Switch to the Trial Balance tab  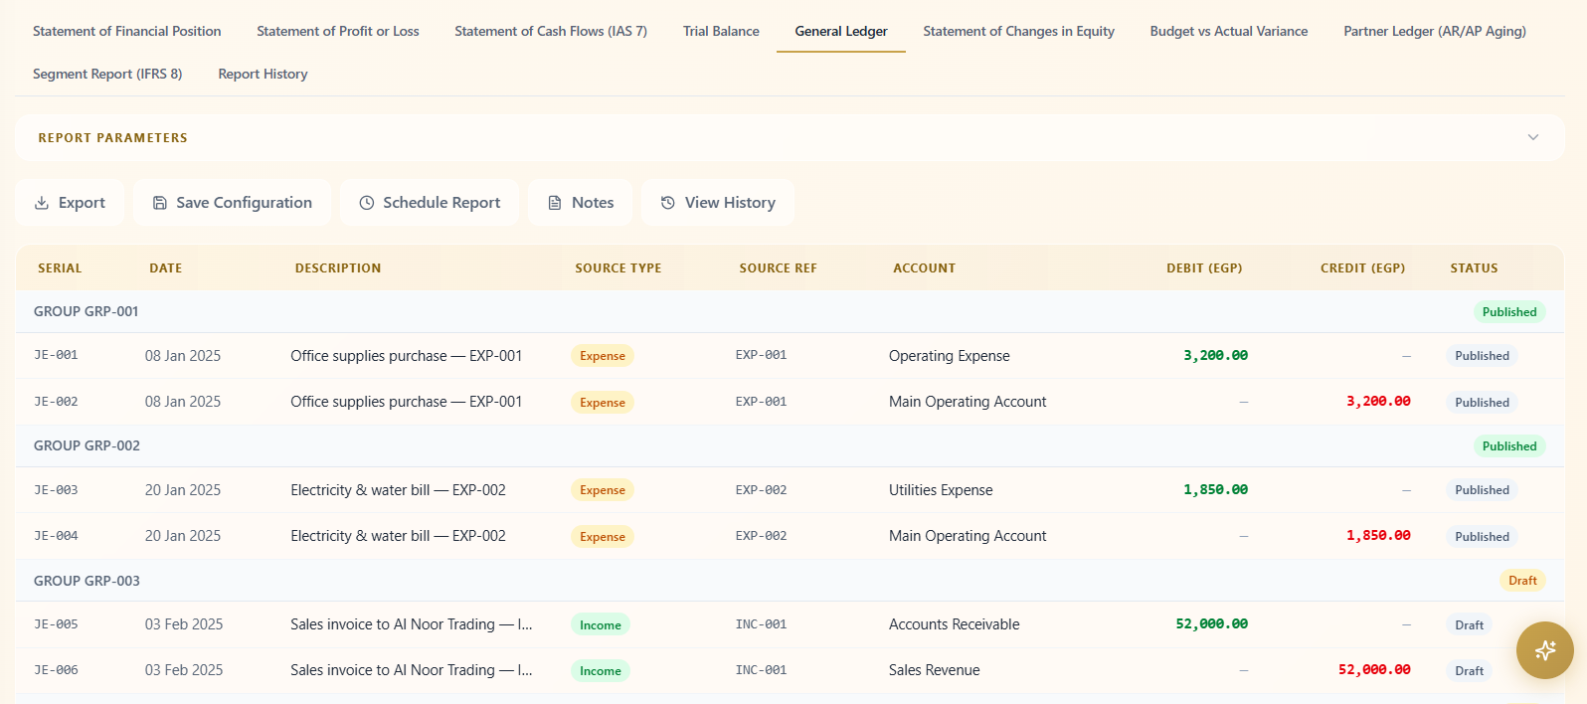[x=721, y=31]
